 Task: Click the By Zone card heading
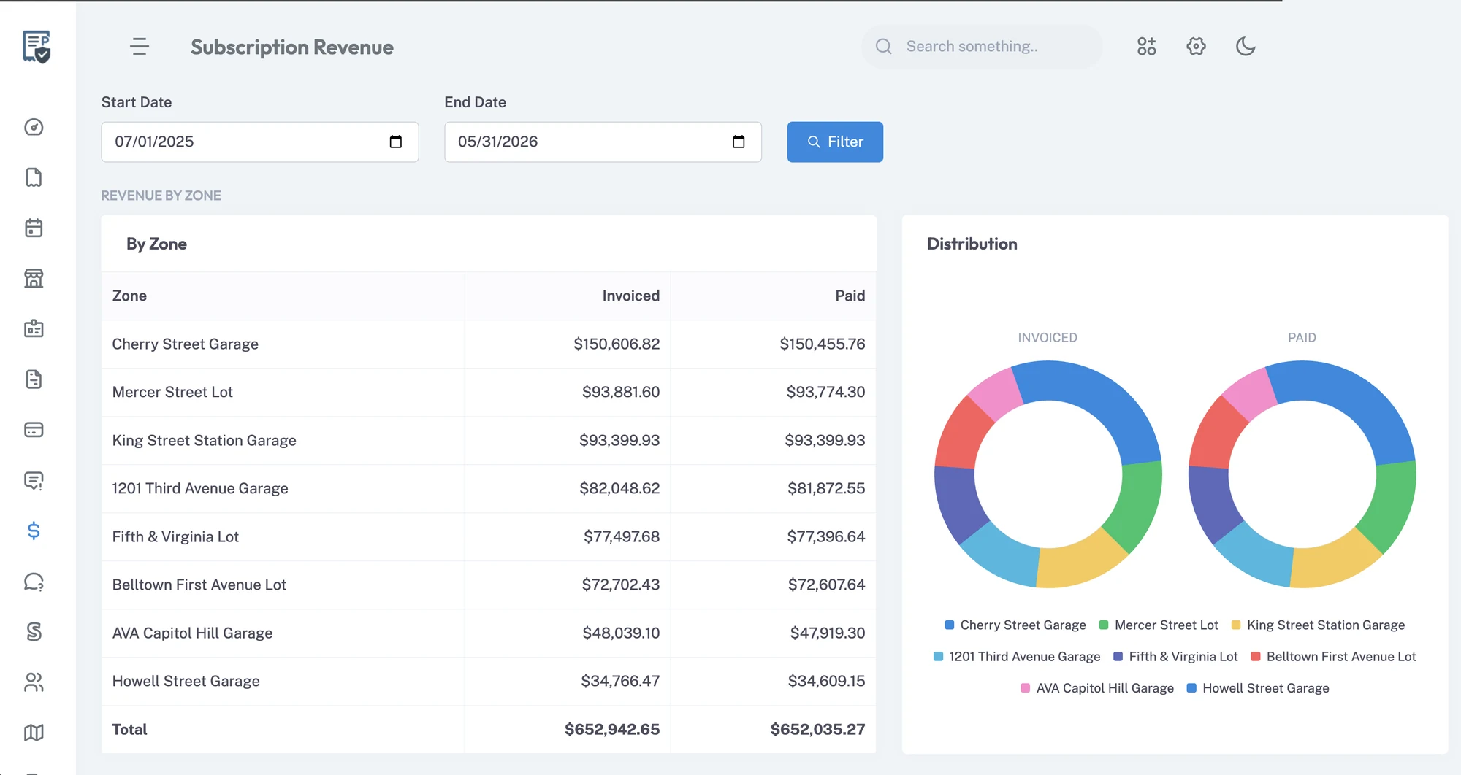pyautogui.click(x=156, y=244)
